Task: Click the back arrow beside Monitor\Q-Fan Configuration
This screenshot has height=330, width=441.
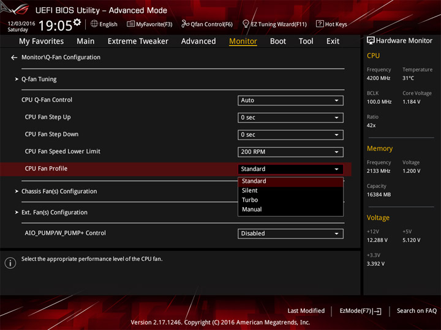Action: click(14, 57)
